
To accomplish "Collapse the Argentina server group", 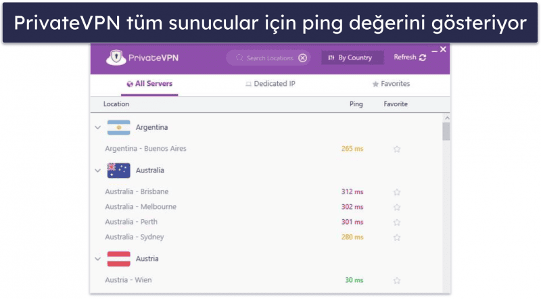I will point(97,127).
